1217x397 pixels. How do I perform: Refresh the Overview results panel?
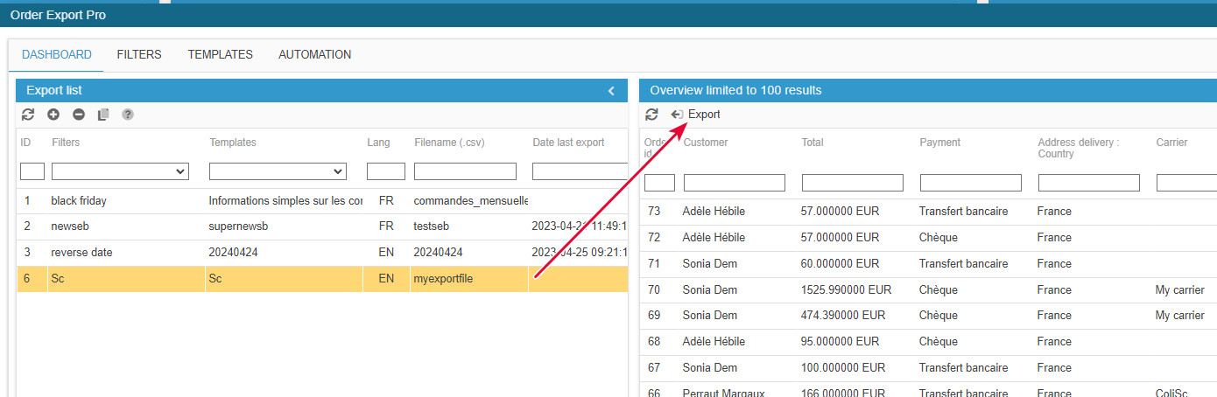click(651, 115)
